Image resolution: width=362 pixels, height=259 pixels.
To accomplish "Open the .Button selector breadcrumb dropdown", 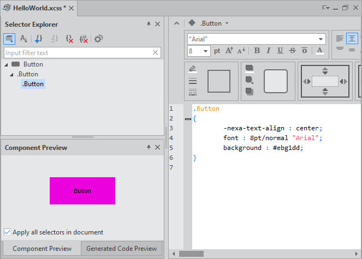I will 227,23.
